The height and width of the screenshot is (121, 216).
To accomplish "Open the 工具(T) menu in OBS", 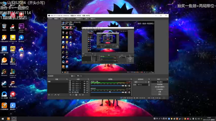I will 86,19.
